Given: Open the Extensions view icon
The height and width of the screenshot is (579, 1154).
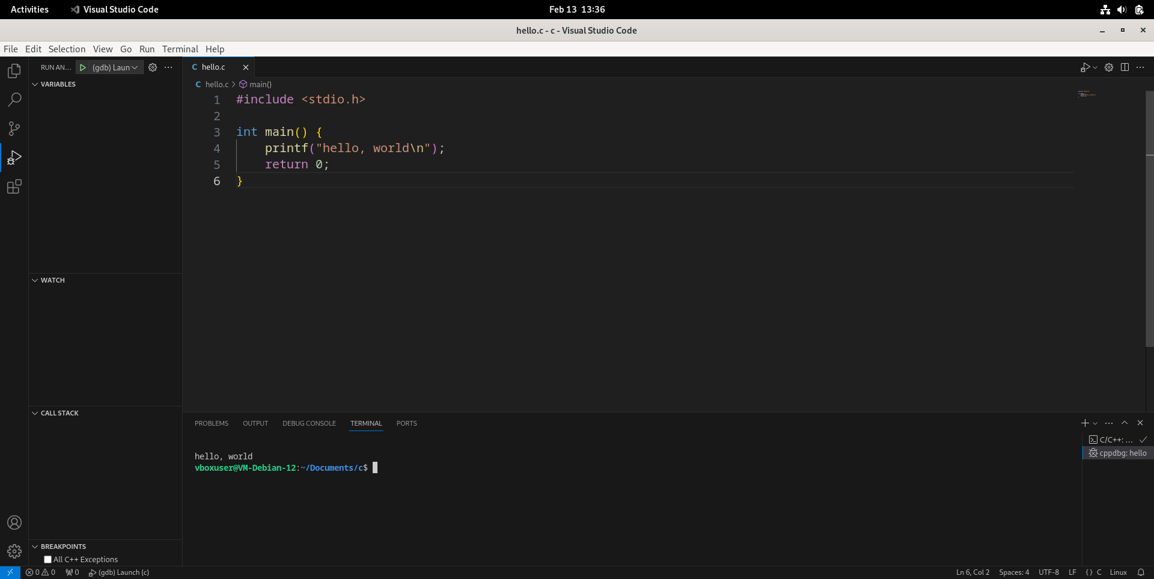Looking at the screenshot, I should 14,186.
